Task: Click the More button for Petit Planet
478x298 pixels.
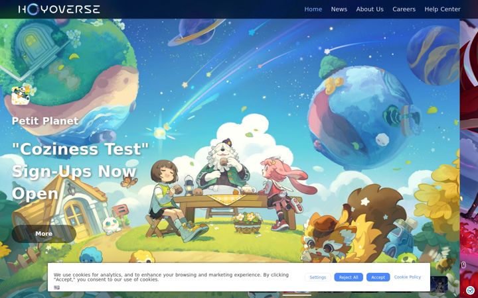Action: click(44, 234)
